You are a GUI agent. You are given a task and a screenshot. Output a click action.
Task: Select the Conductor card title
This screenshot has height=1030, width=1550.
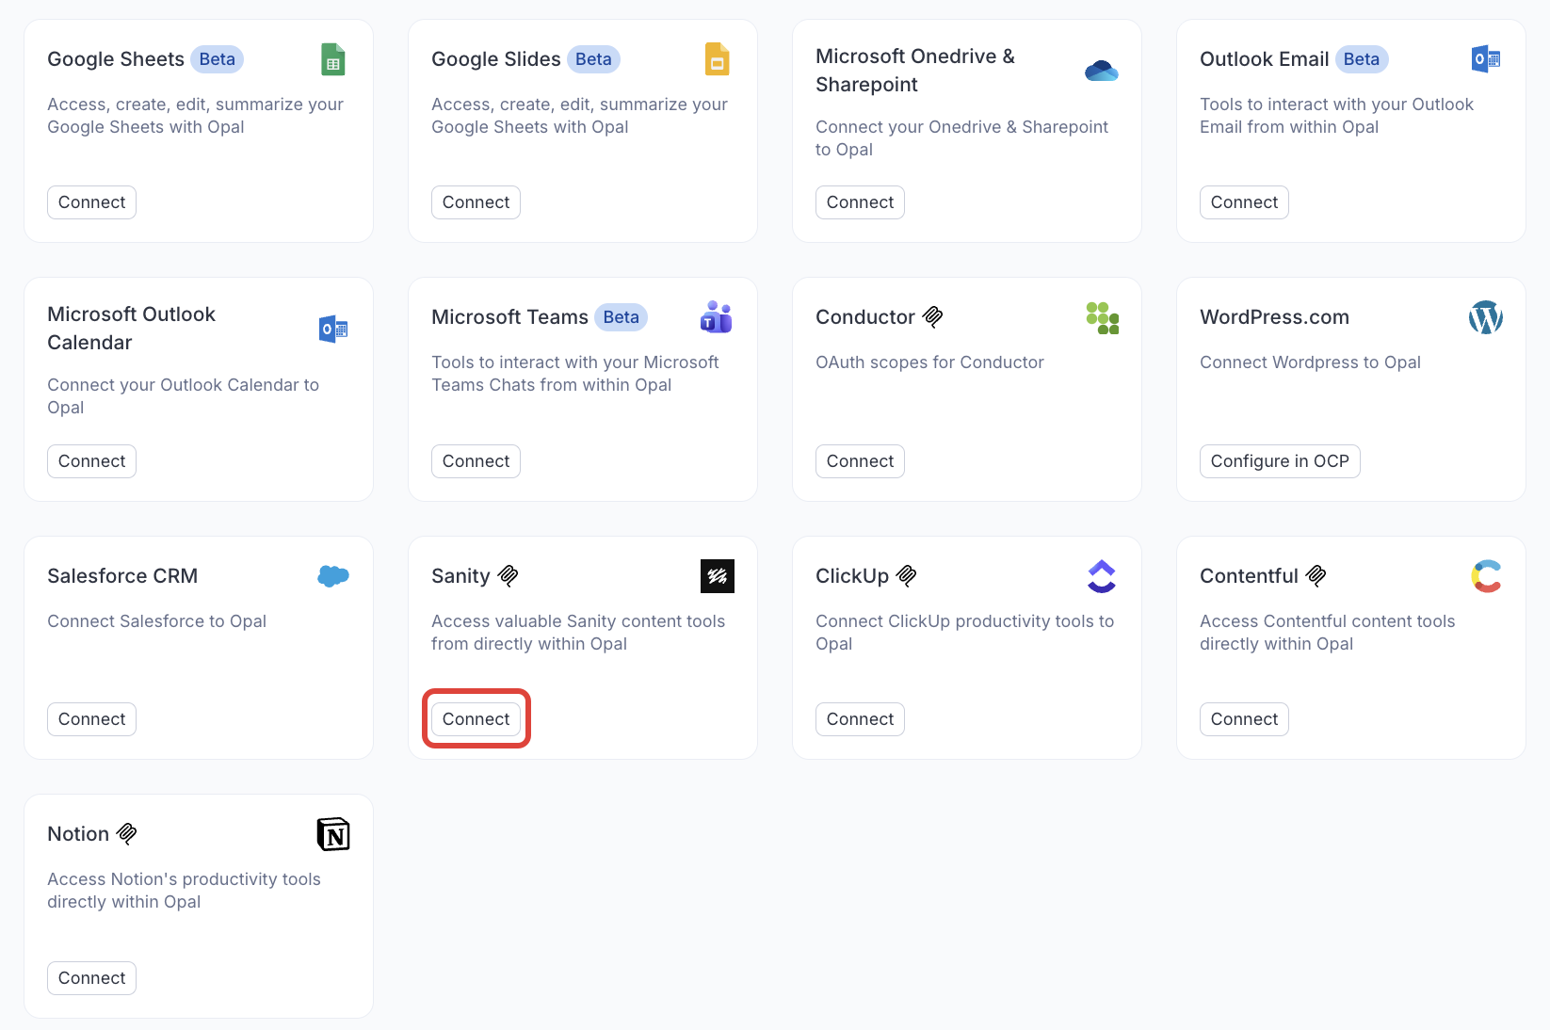click(x=865, y=317)
